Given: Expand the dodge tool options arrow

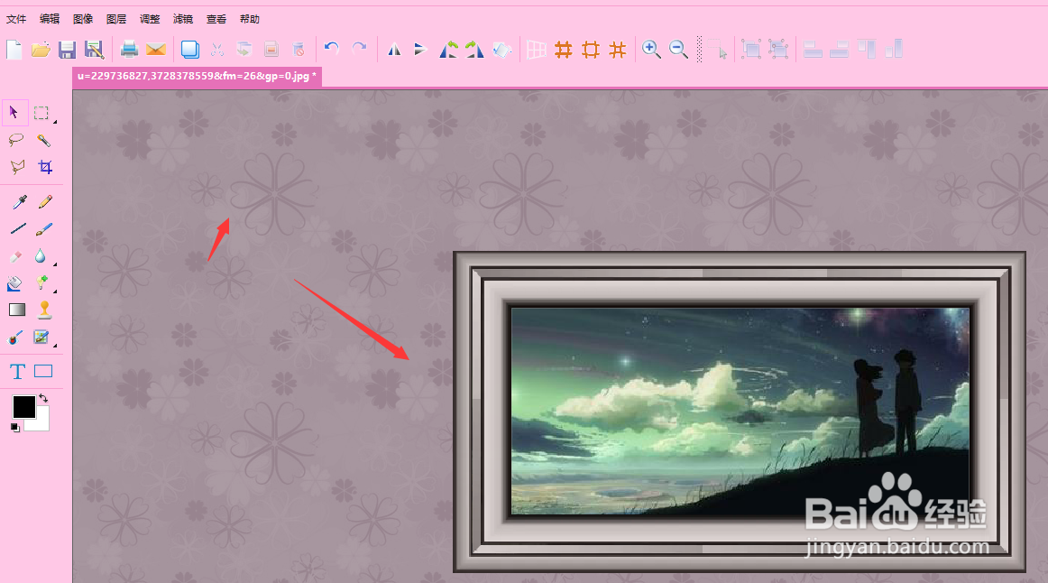Looking at the screenshot, I should point(55,291).
